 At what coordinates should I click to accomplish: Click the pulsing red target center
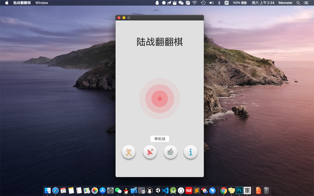[160, 99]
